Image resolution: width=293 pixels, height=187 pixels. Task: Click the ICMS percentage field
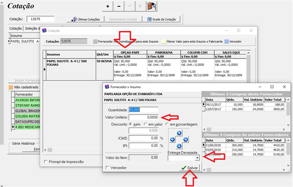[x=143, y=138]
